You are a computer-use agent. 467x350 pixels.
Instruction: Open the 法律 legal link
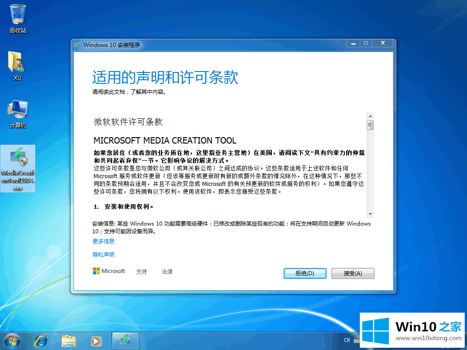[167, 272]
